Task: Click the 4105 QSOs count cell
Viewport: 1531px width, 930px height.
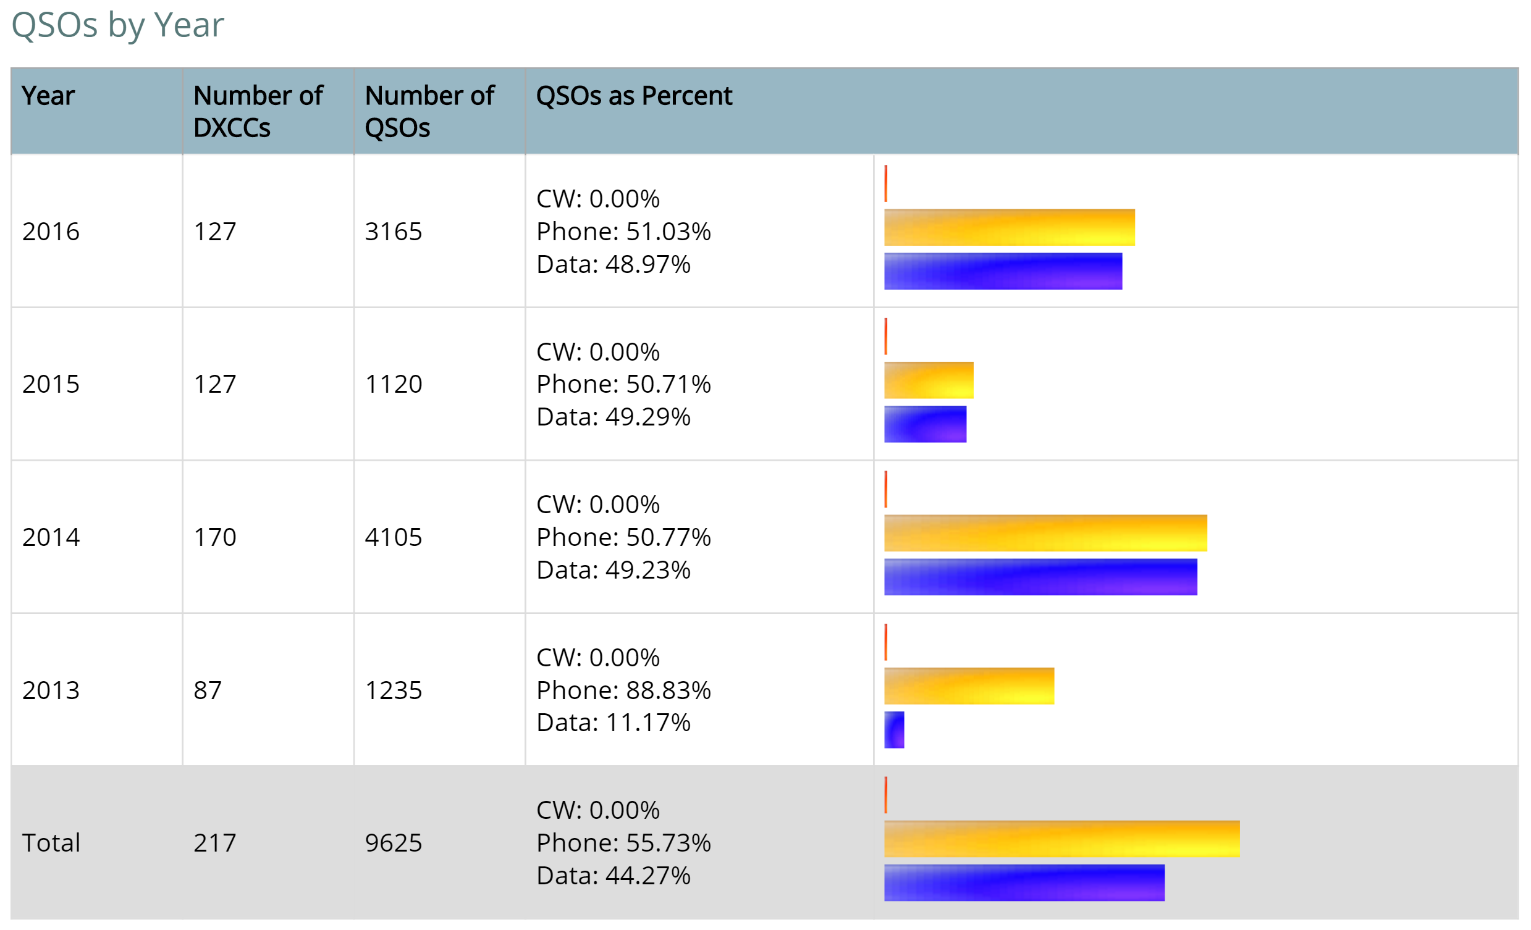Action: click(394, 537)
